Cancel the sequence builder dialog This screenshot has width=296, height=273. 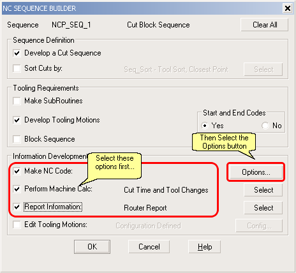[149, 247]
